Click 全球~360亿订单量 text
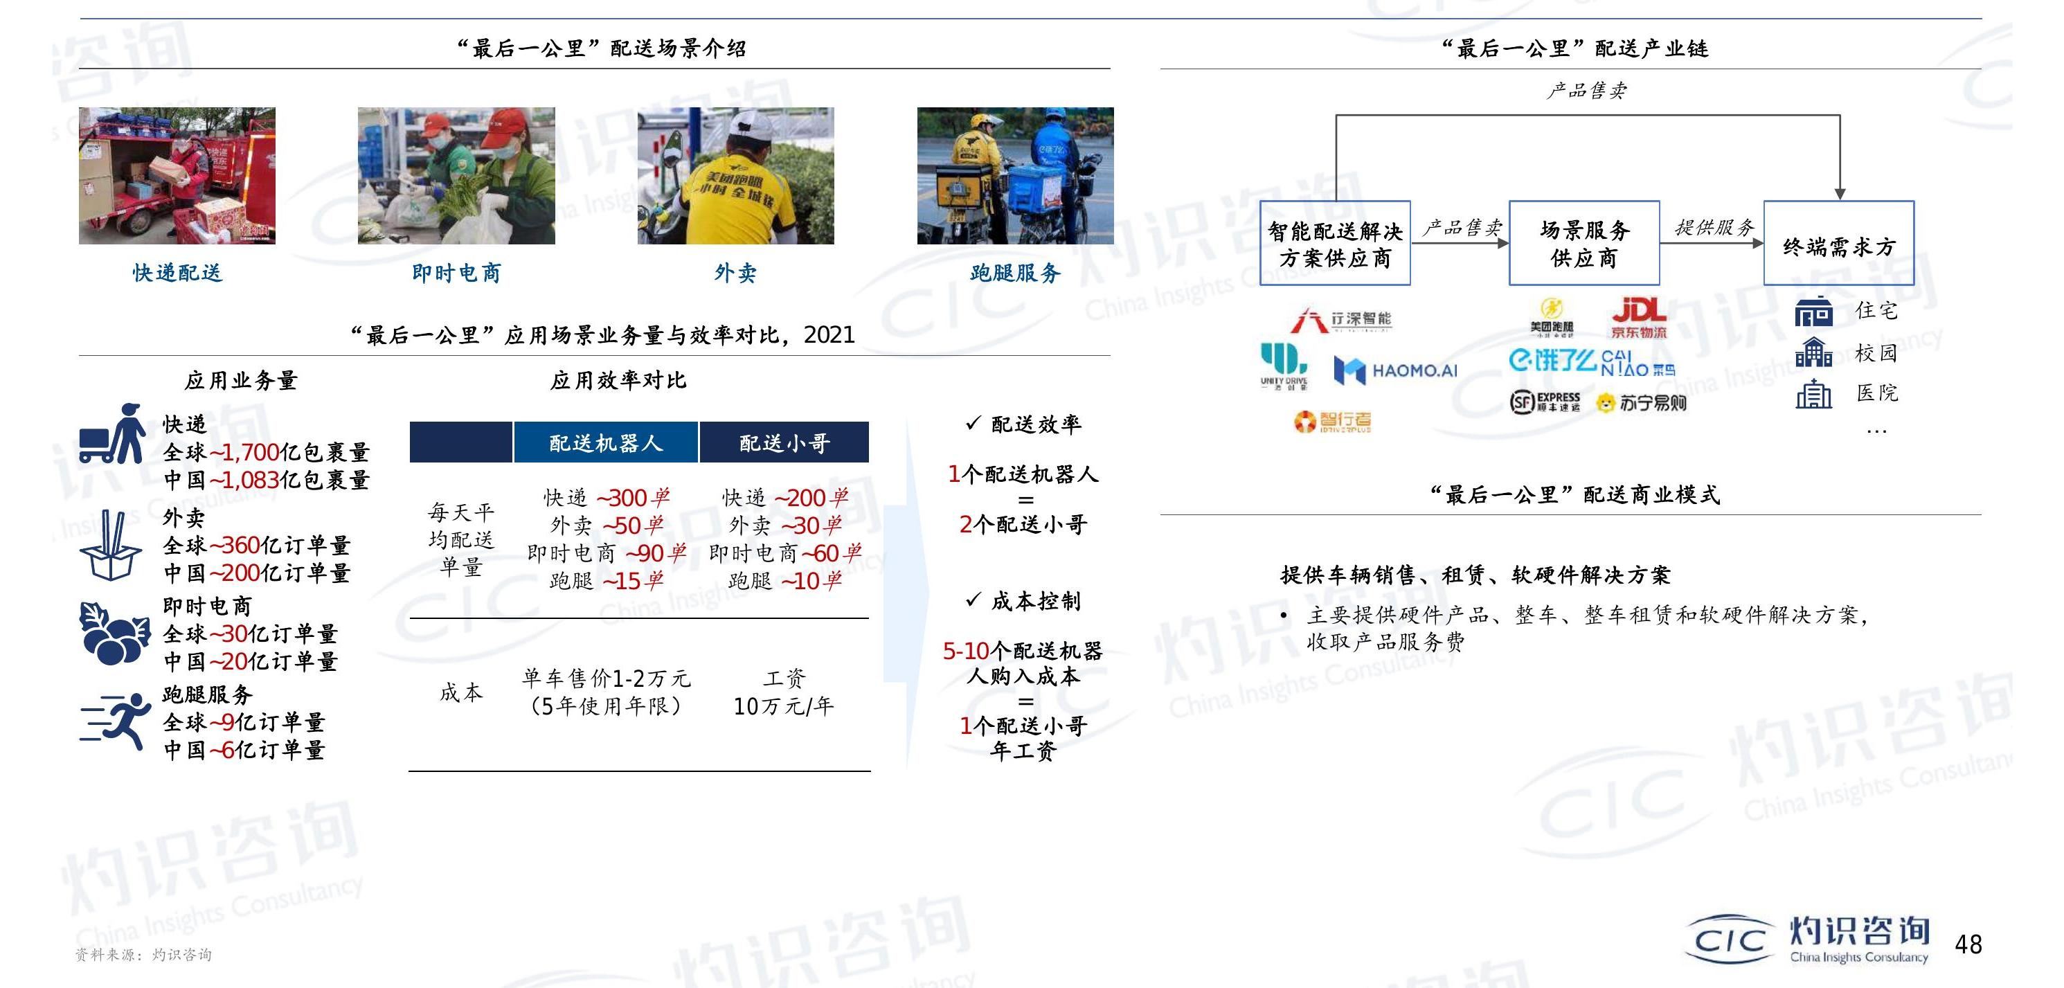This screenshot has width=2064, height=988. coord(256,545)
